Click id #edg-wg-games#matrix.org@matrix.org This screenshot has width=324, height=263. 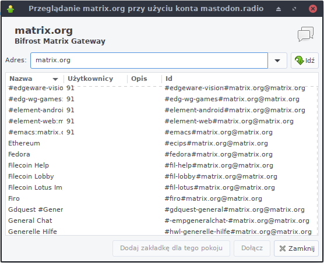[x=232, y=99]
